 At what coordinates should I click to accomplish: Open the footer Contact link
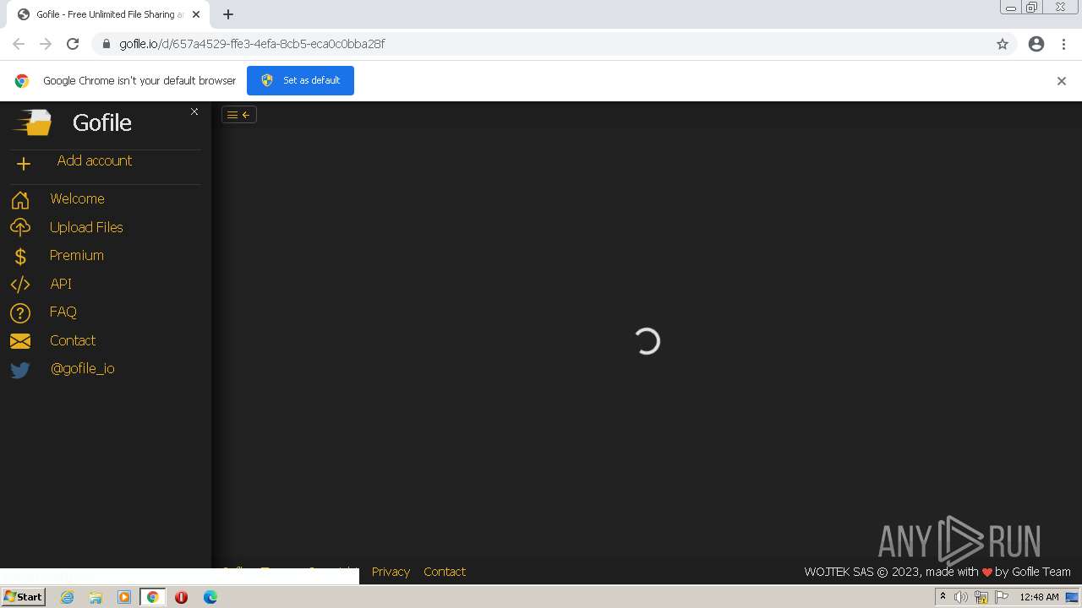[x=445, y=572]
